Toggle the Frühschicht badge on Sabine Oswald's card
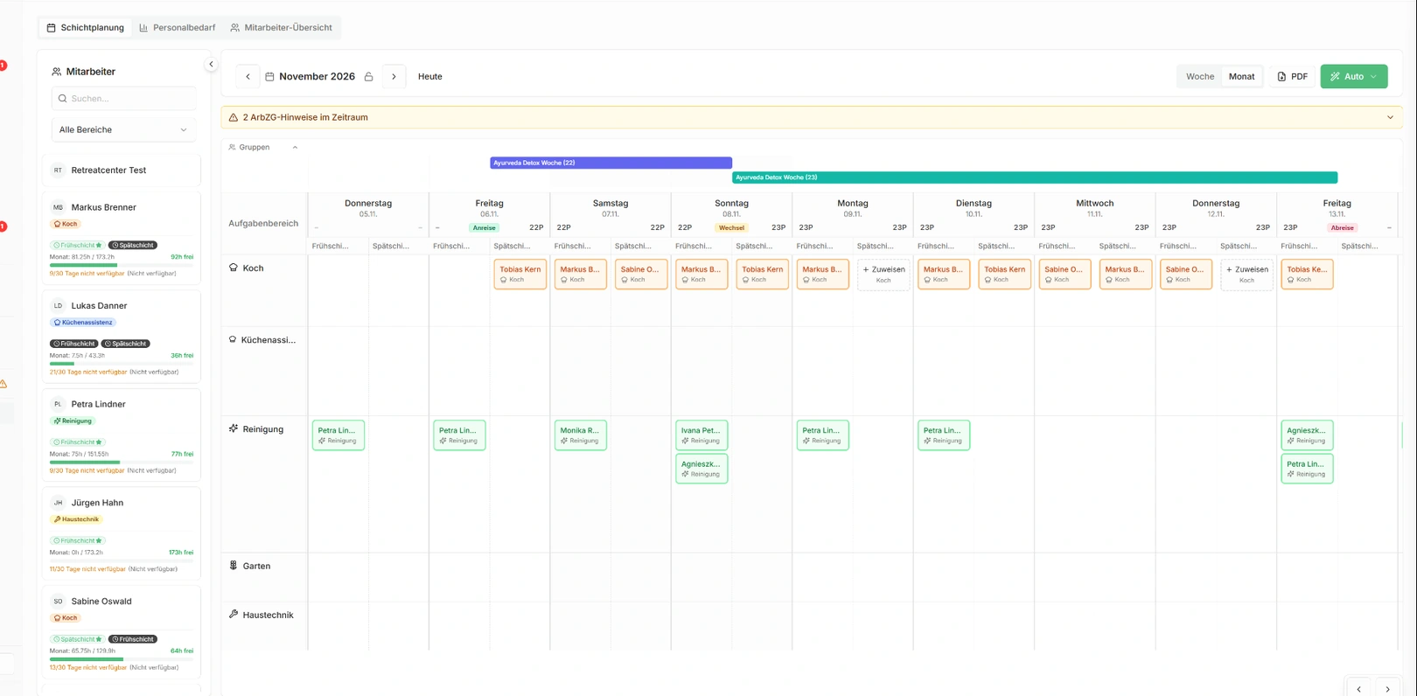The image size is (1417, 696). tap(133, 639)
